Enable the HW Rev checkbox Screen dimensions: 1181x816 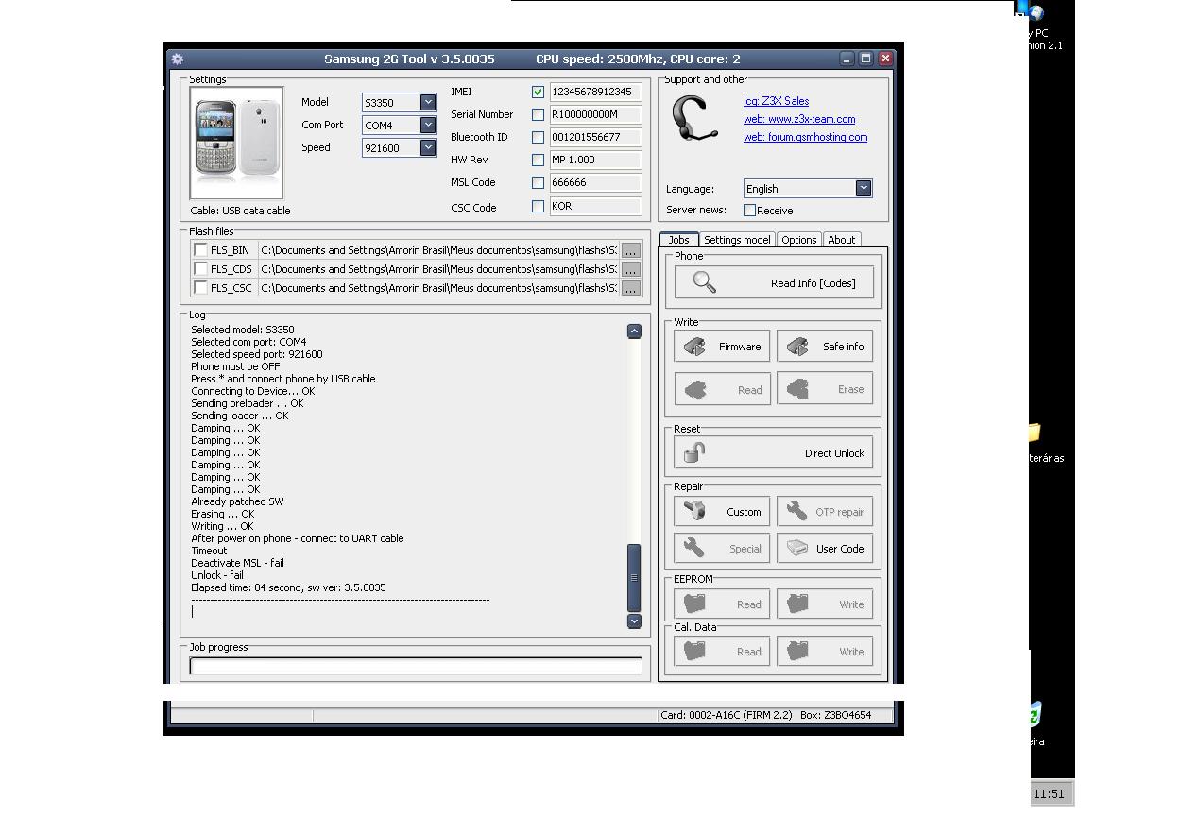coord(538,160)
